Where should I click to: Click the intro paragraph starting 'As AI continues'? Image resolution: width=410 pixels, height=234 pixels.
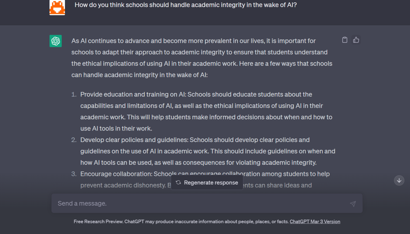[202, 58]
